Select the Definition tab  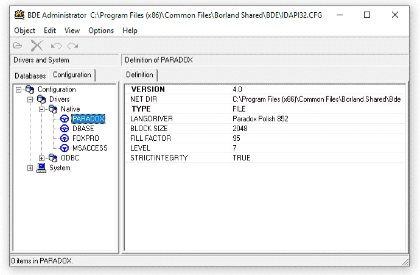click(139, 75)
